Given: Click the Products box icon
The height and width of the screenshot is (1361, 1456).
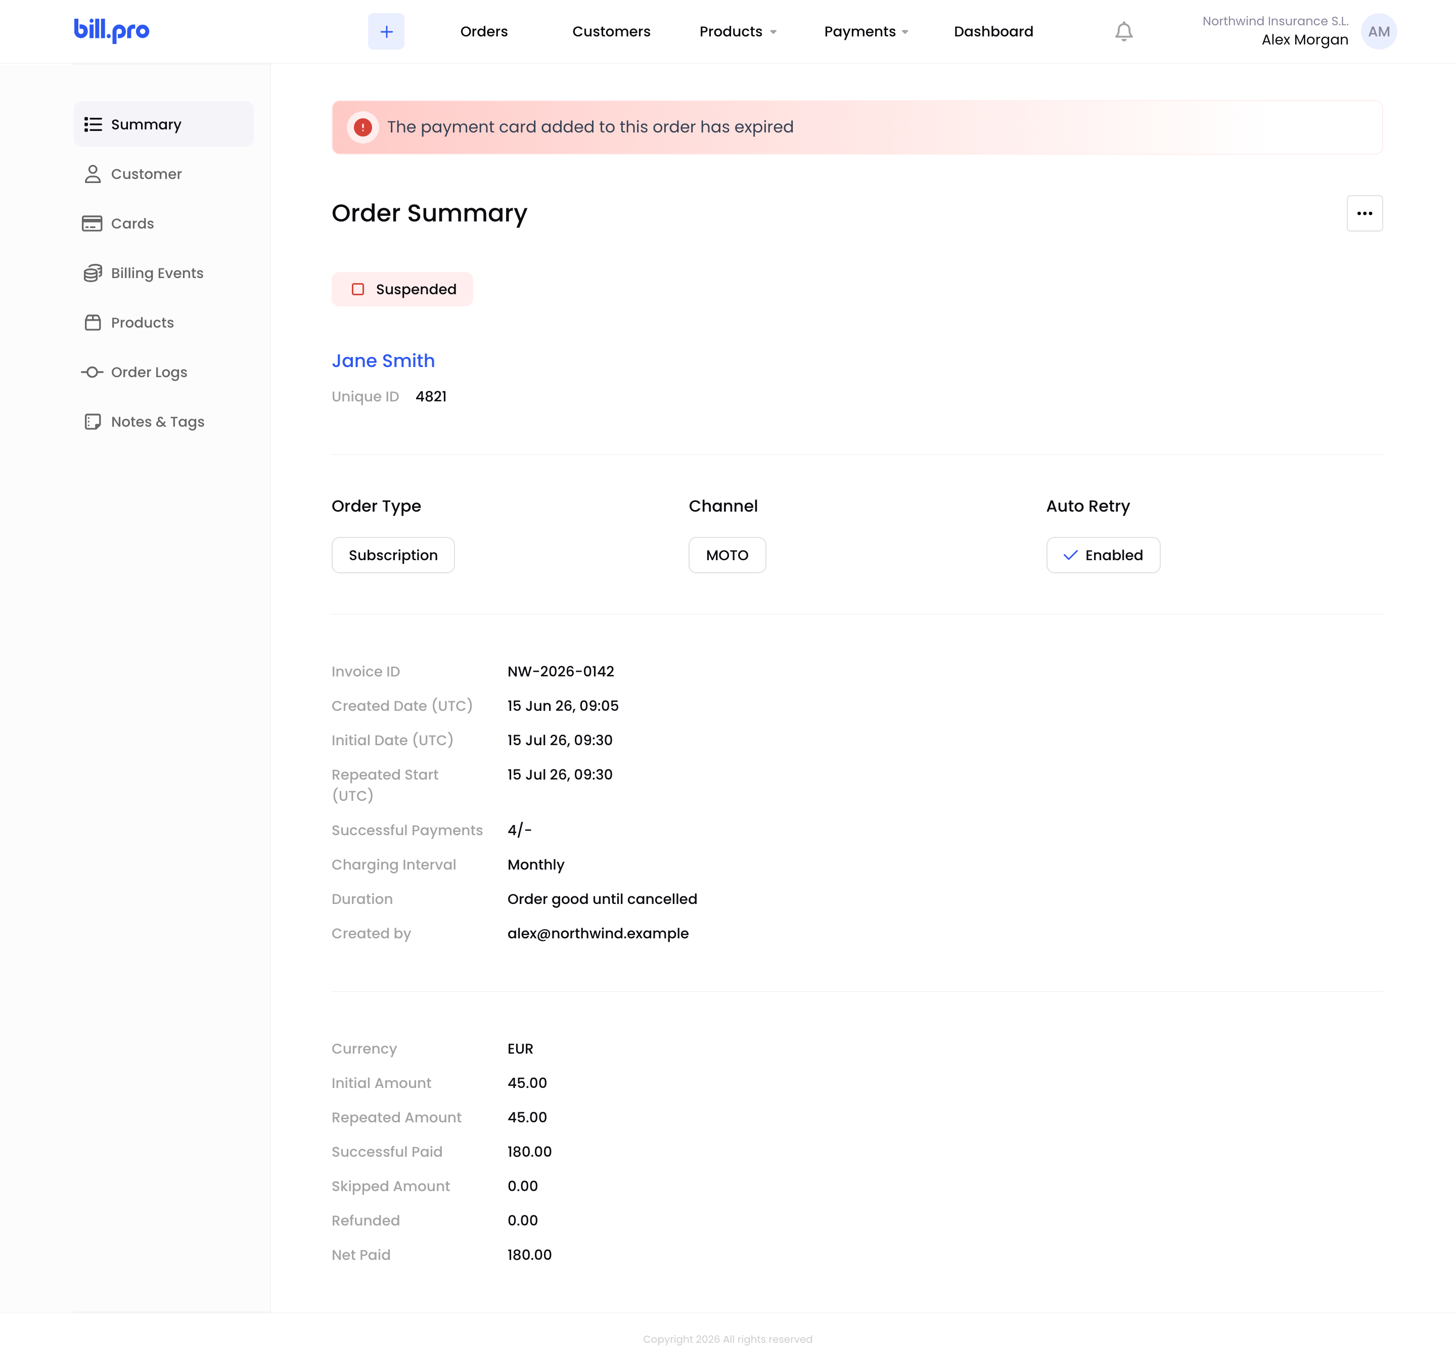Looking at the screenshot, I should click(93, 323).
